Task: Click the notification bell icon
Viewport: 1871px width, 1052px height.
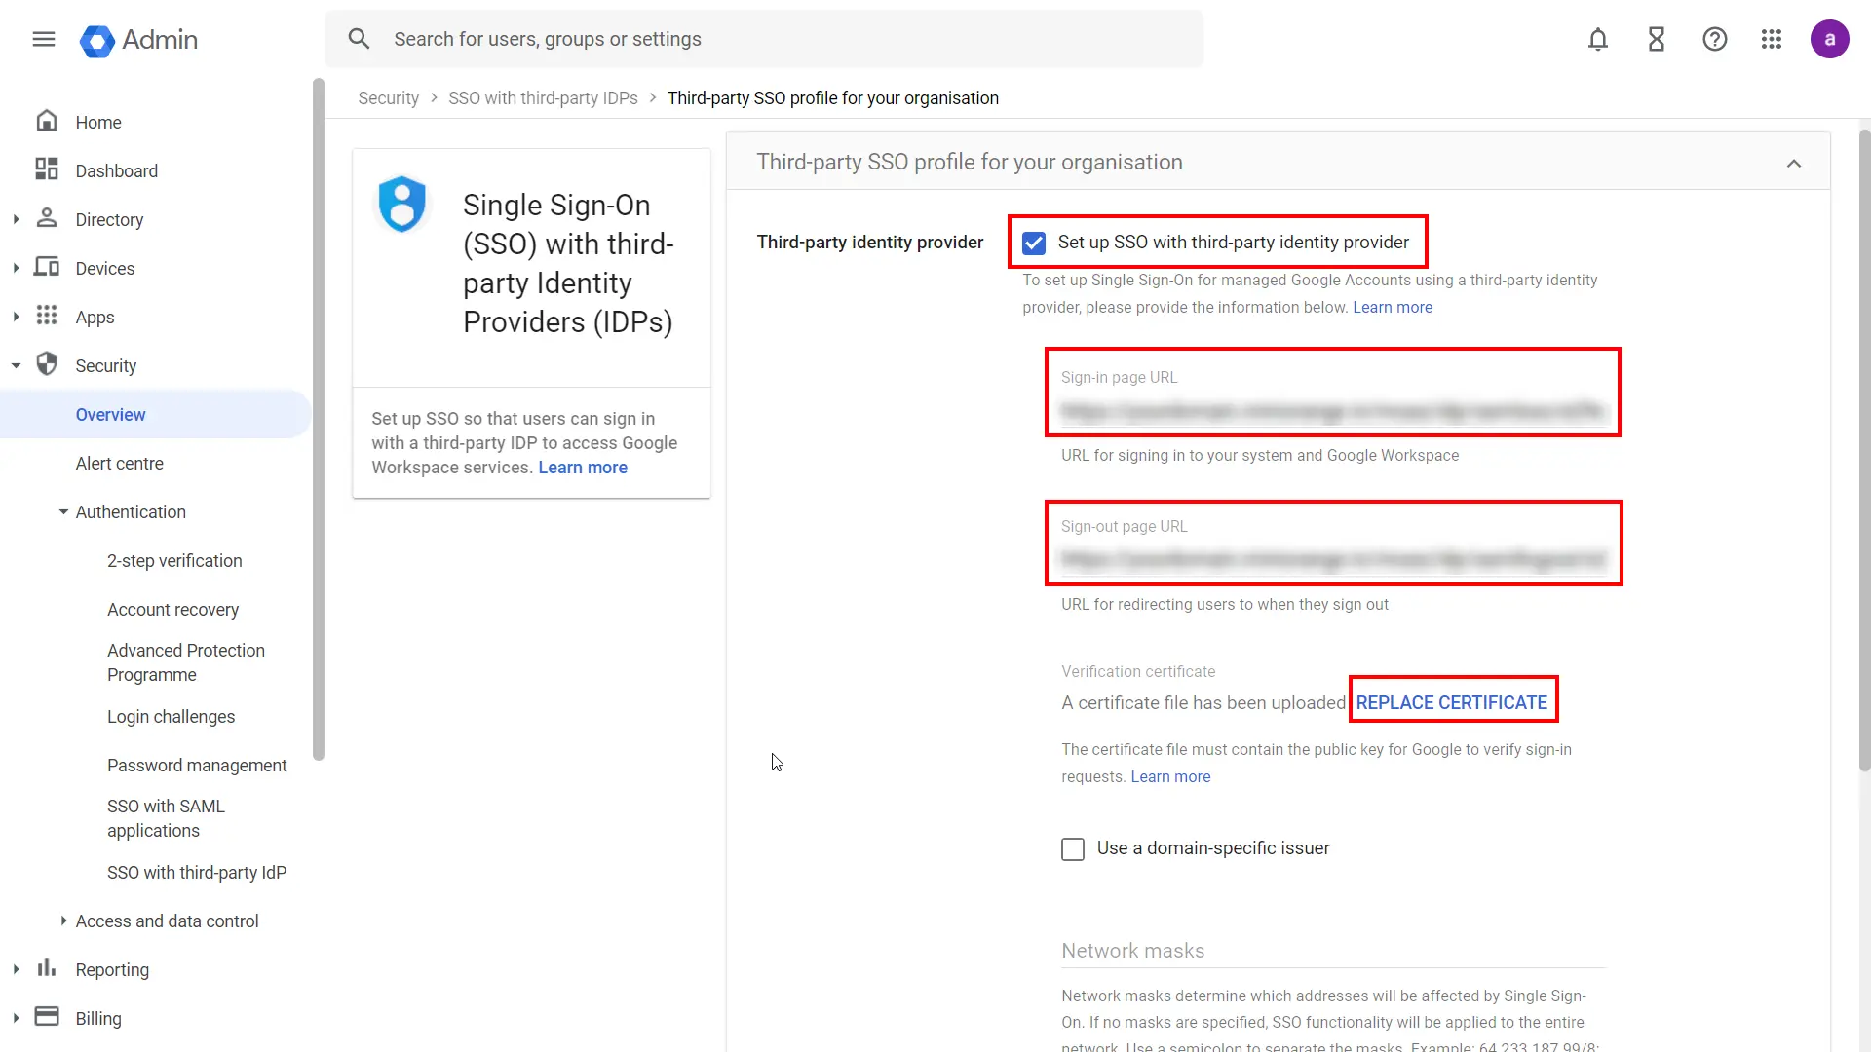Action: pyautogui.click(x=1597, y=39)
